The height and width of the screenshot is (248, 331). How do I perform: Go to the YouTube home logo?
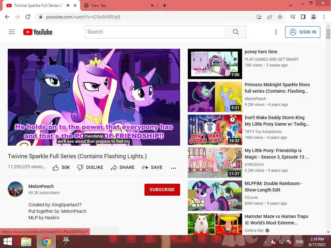38,32
